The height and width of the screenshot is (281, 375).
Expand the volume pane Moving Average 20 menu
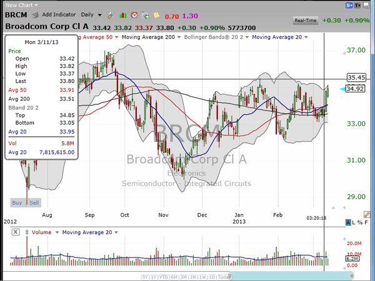pyautogui.click(x=116, y=232)
